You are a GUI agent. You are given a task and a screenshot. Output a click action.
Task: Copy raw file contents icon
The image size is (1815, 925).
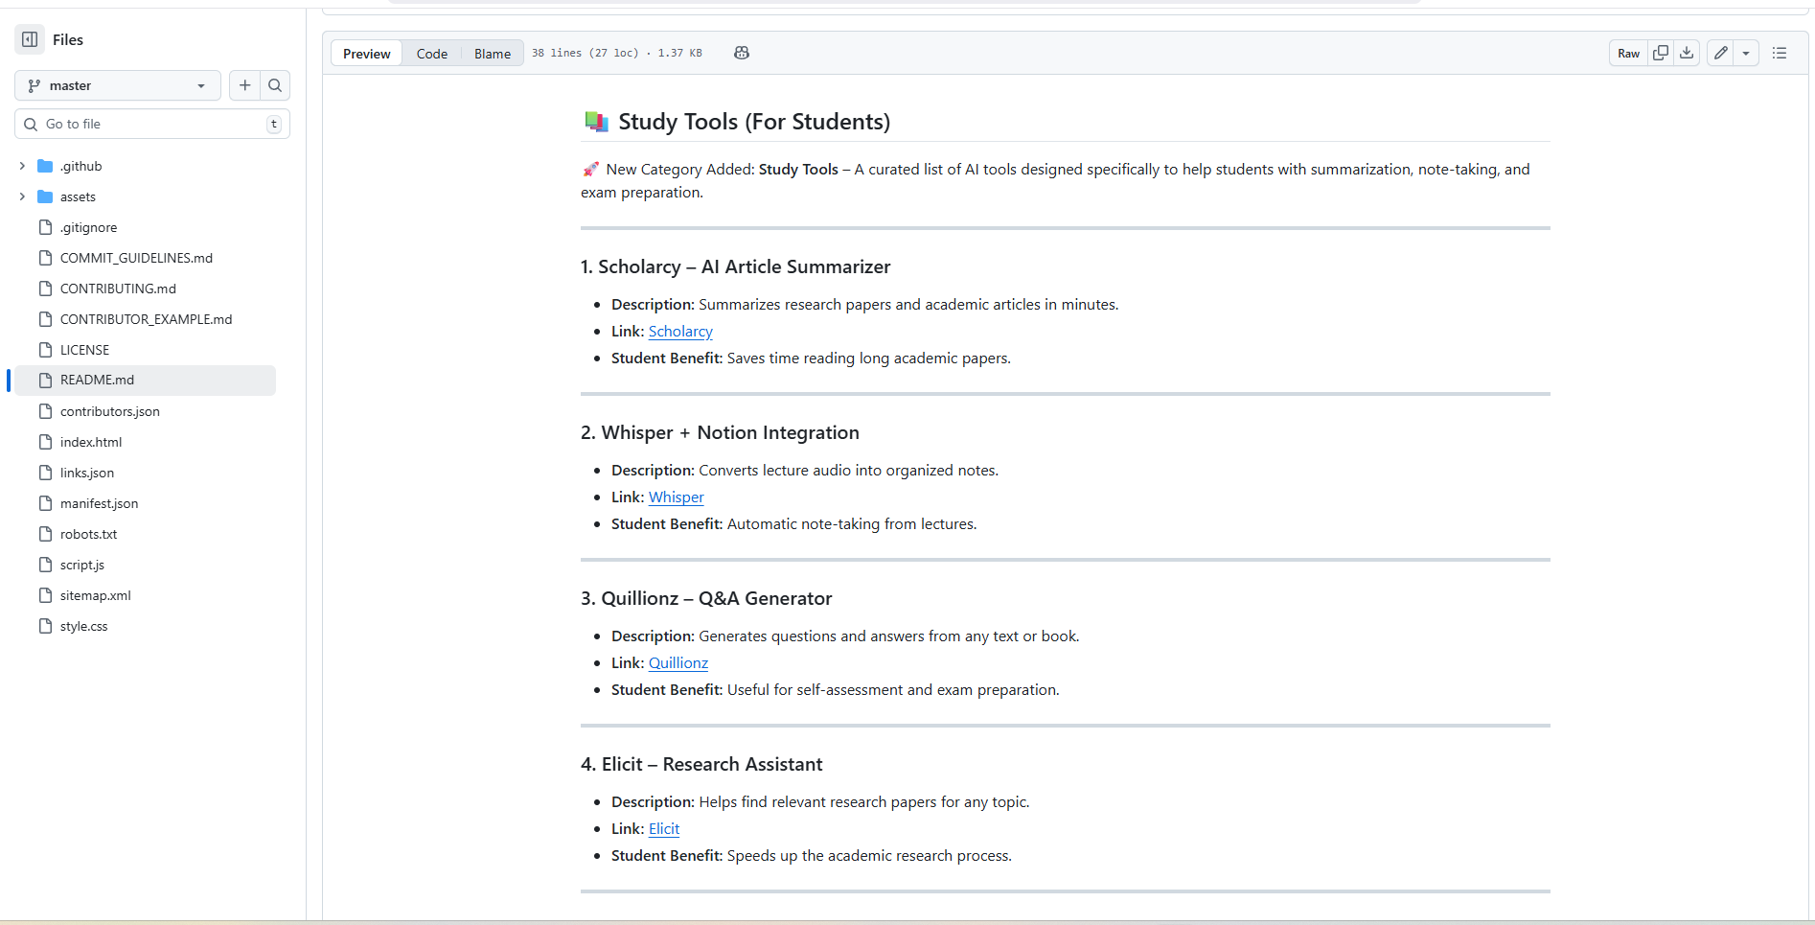pyautogui.click(x=1661, y=53)
